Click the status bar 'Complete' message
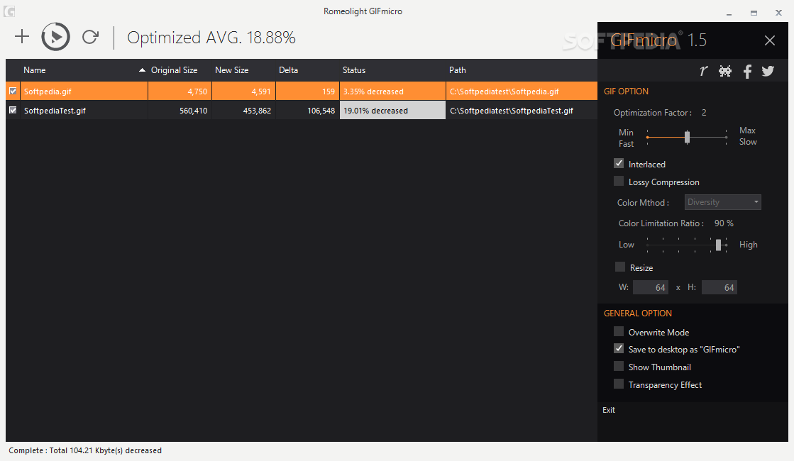Image resolution: width=794 pixels, height=461 pixels. click(x=85, y=450)
